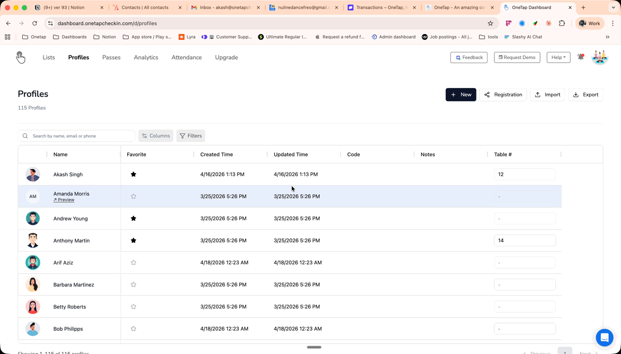Click the OneTap hand logo icon
Viewport: 621px width, 354px height.
coord(20,58)
